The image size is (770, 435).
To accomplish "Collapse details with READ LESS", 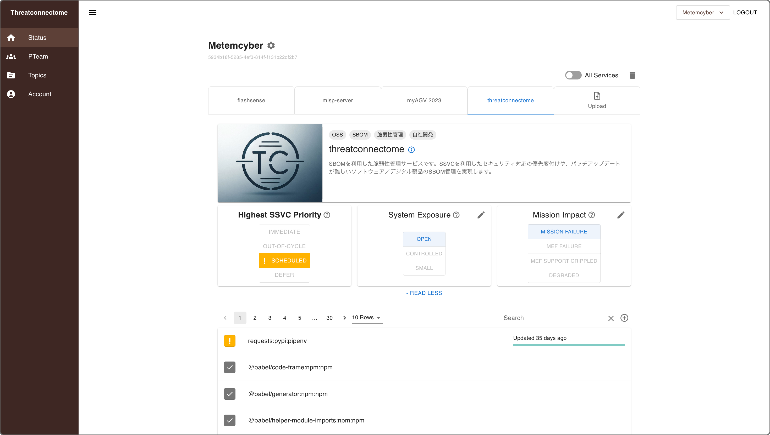I will coord(424,293).
